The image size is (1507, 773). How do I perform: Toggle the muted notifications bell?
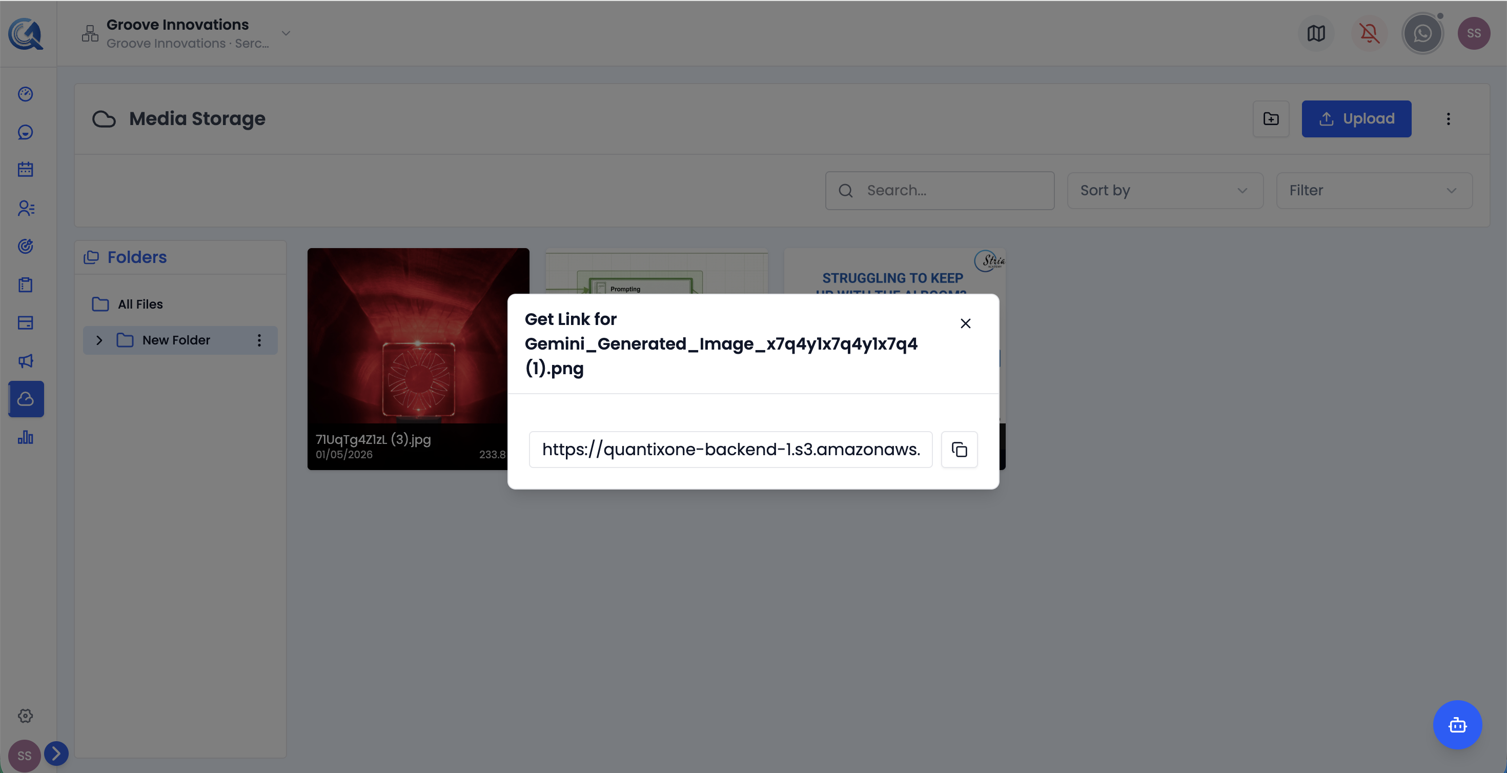(1369, 33)
